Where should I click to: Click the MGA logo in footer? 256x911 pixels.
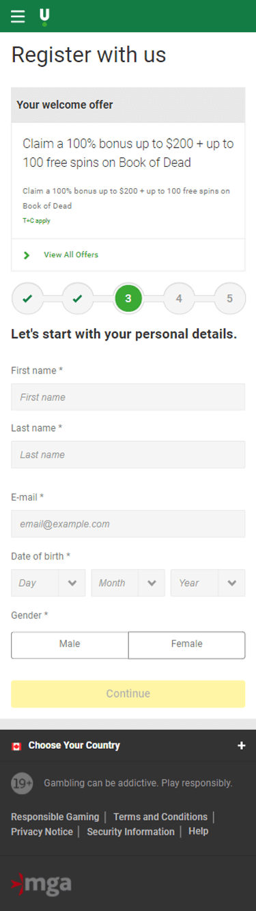41,884
